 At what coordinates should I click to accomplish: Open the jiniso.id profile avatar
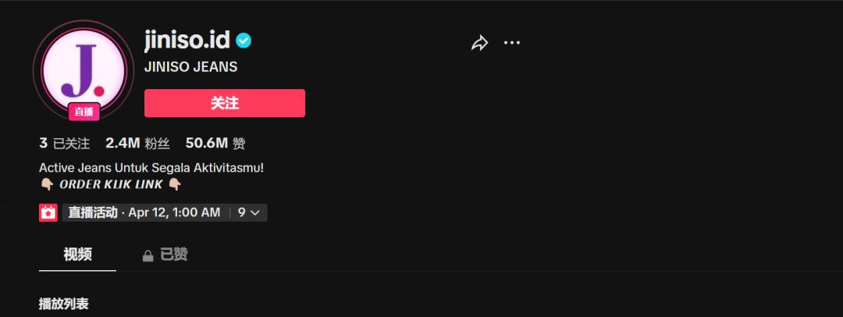point(84,71)
